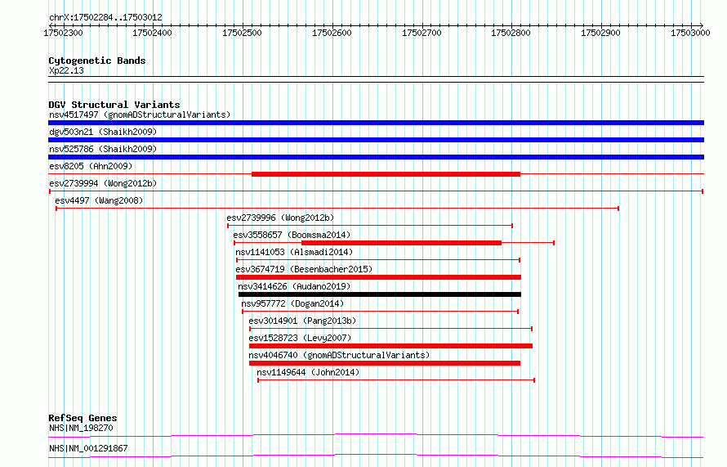The height and width of the screenshot is (467, 727).
Task: Click ruler tick label 17503000
Action: pyautogui.click(x=690, y=33)
